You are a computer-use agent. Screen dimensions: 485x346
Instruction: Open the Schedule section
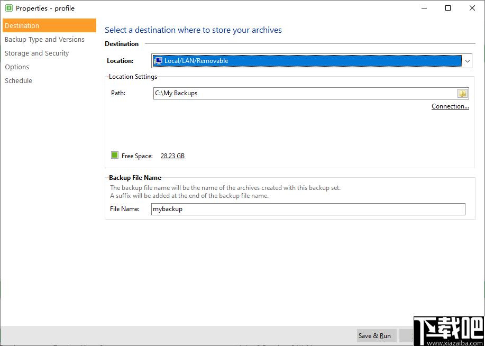(19, 80)
